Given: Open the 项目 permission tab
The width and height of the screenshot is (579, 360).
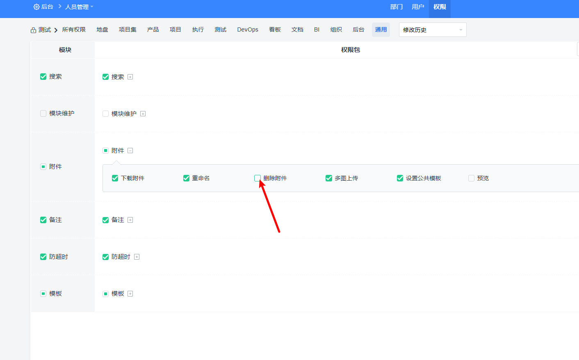Looking at the screenshot, I should pos(176,29).
